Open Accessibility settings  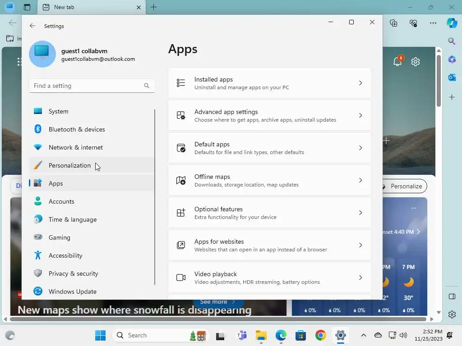92,255
